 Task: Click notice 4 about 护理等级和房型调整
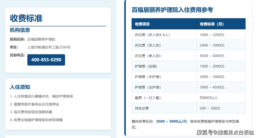coord(36,120)
